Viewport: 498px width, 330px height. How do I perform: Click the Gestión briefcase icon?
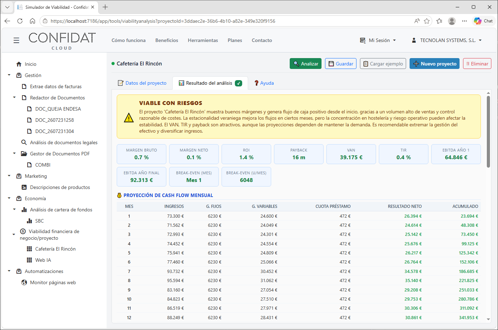click(19, 75)
